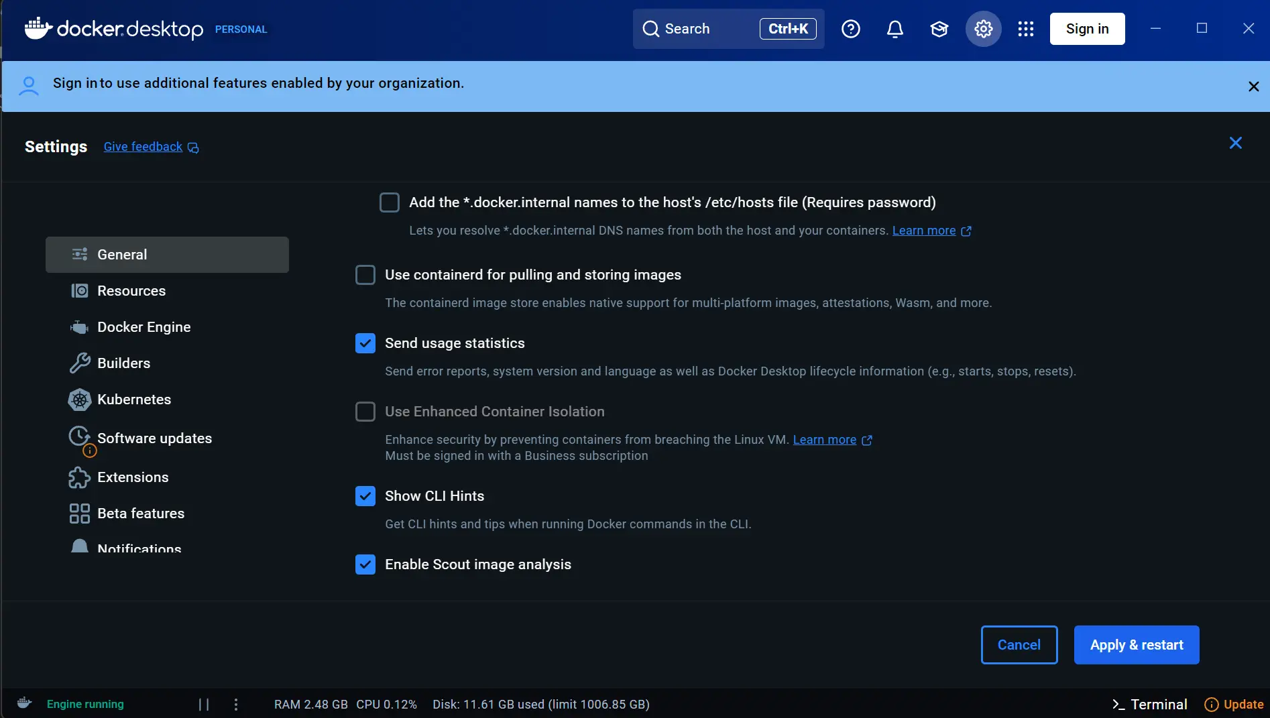Click the whale icon in the status bar
1270x718 pixels.
(24, 703)
